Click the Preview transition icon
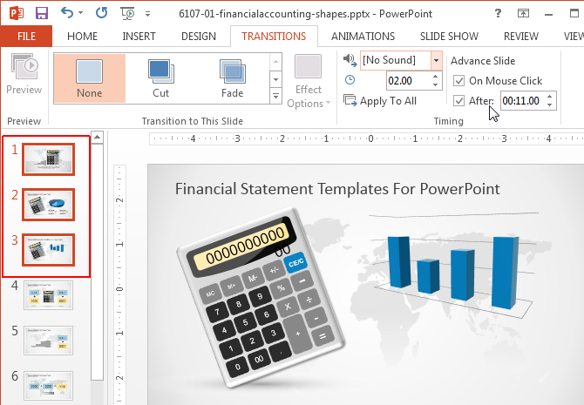 click(x=24, y=73)
